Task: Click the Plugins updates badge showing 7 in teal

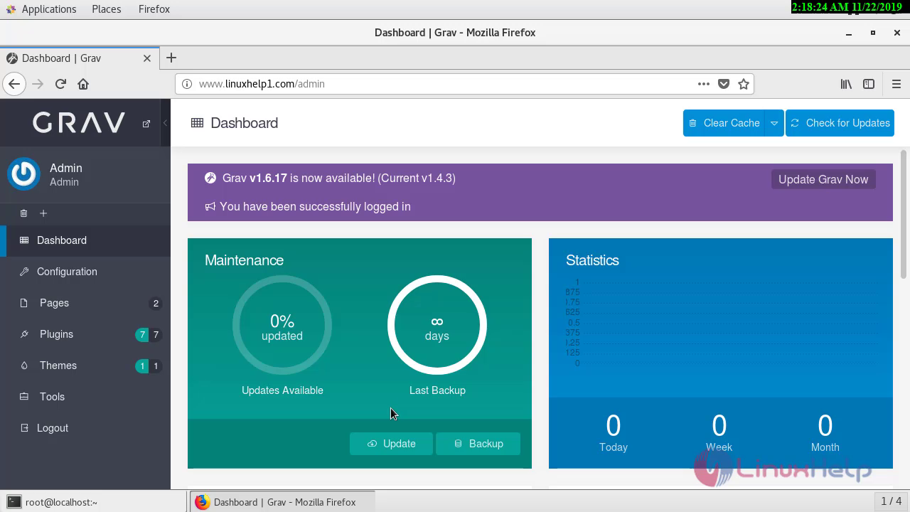Action: coord(142,335)
